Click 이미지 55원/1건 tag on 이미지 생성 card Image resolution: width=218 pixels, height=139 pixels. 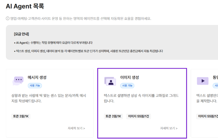coord(139,116)
